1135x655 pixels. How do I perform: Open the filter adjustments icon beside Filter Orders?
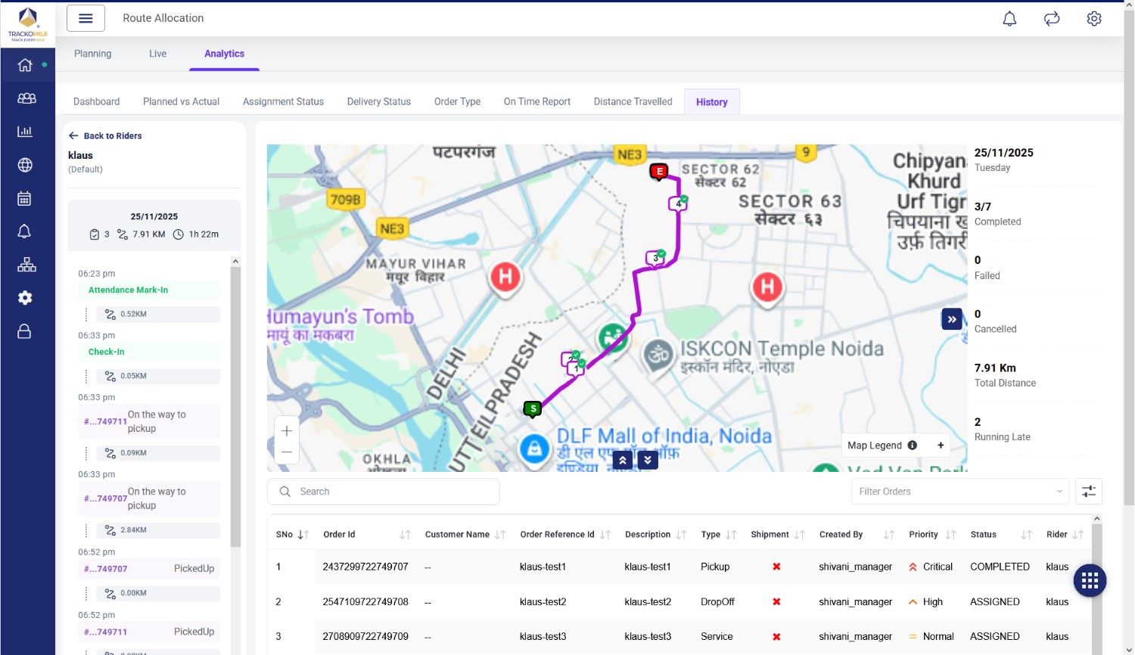click(1089, 491)
